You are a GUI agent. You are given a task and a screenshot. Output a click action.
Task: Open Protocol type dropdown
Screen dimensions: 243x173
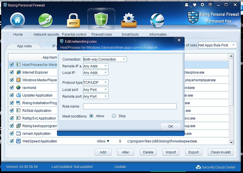pos(96,82)
